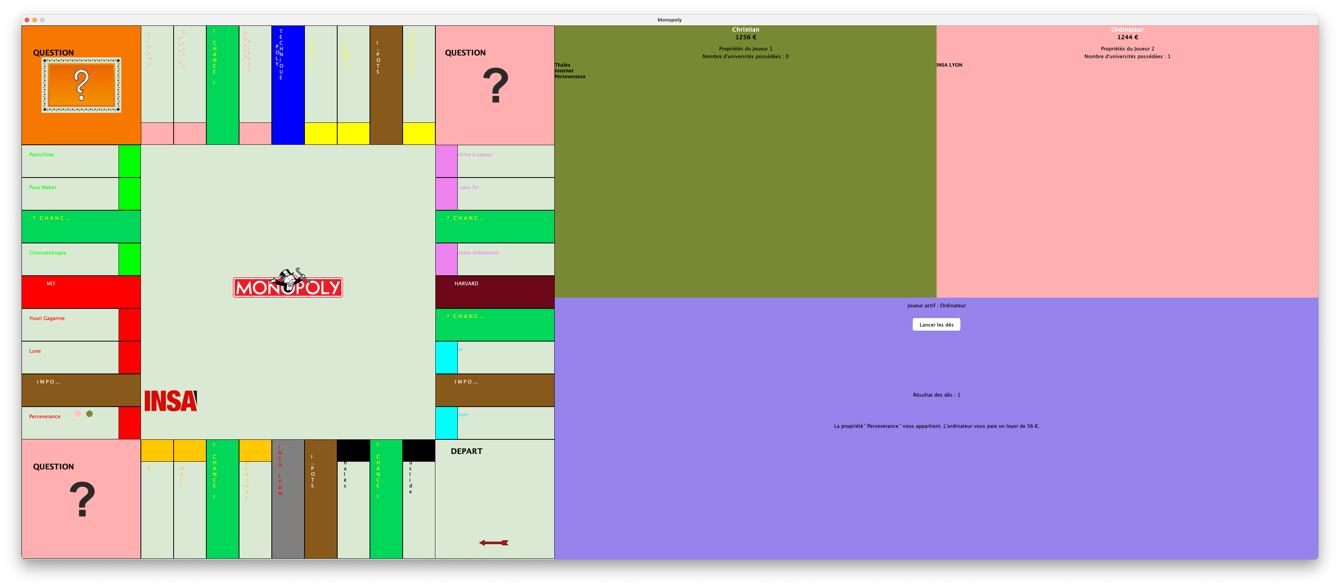Click the Monopoly logo in the board center
Screen dimensions: 1340x588
click(288, 283)
